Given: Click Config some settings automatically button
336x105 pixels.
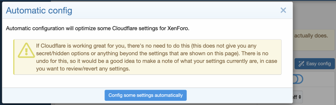Looking at the screenshot, I should click(145, 95).
